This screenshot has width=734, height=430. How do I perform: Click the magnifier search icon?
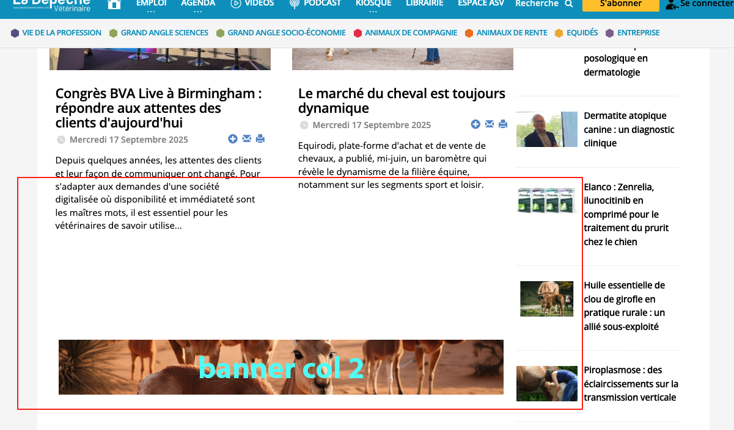pyautogui.click(x=569, y=4)
